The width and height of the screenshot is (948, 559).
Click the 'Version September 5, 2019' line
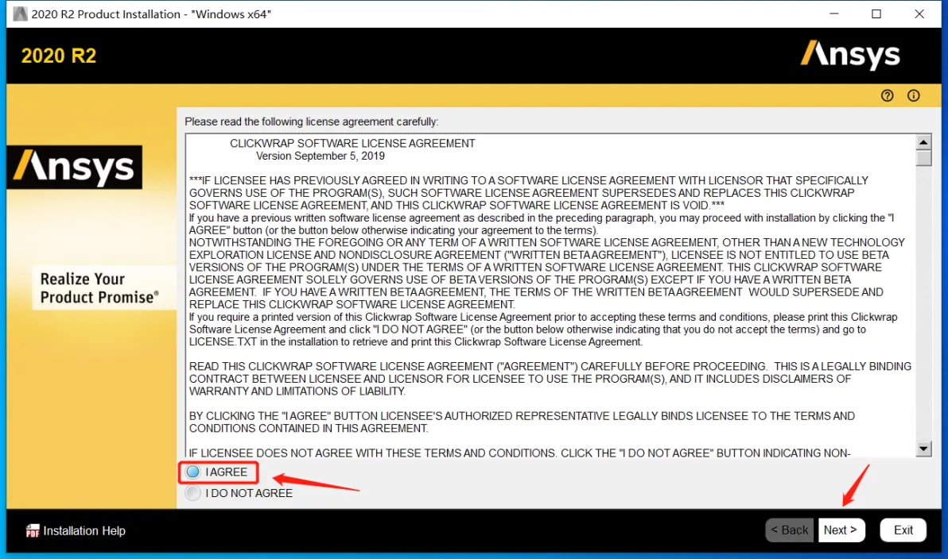click(x=321, y=156)
